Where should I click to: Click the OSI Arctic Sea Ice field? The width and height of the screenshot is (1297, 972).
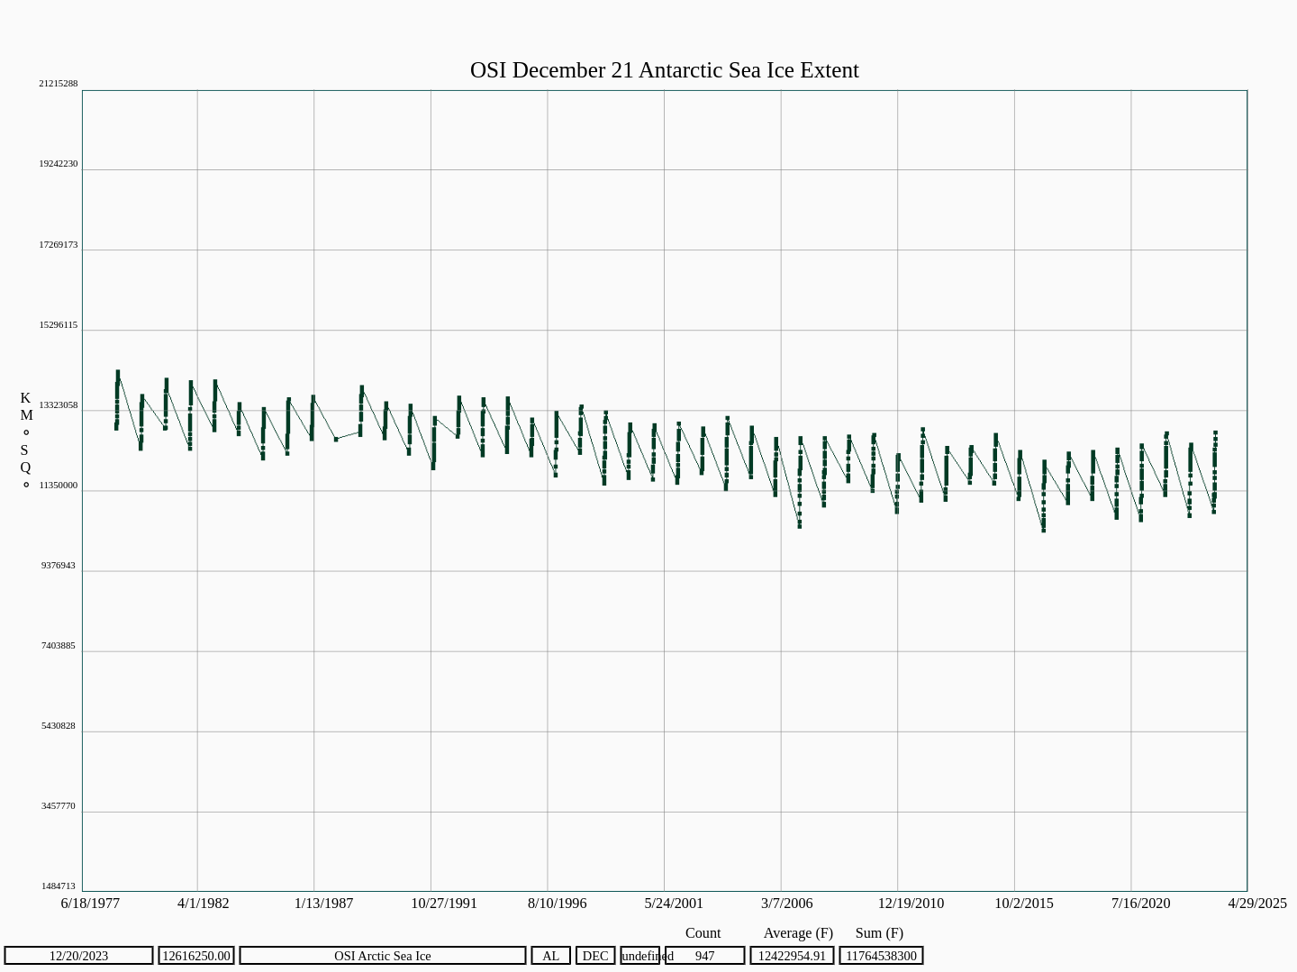coord(382,956)
